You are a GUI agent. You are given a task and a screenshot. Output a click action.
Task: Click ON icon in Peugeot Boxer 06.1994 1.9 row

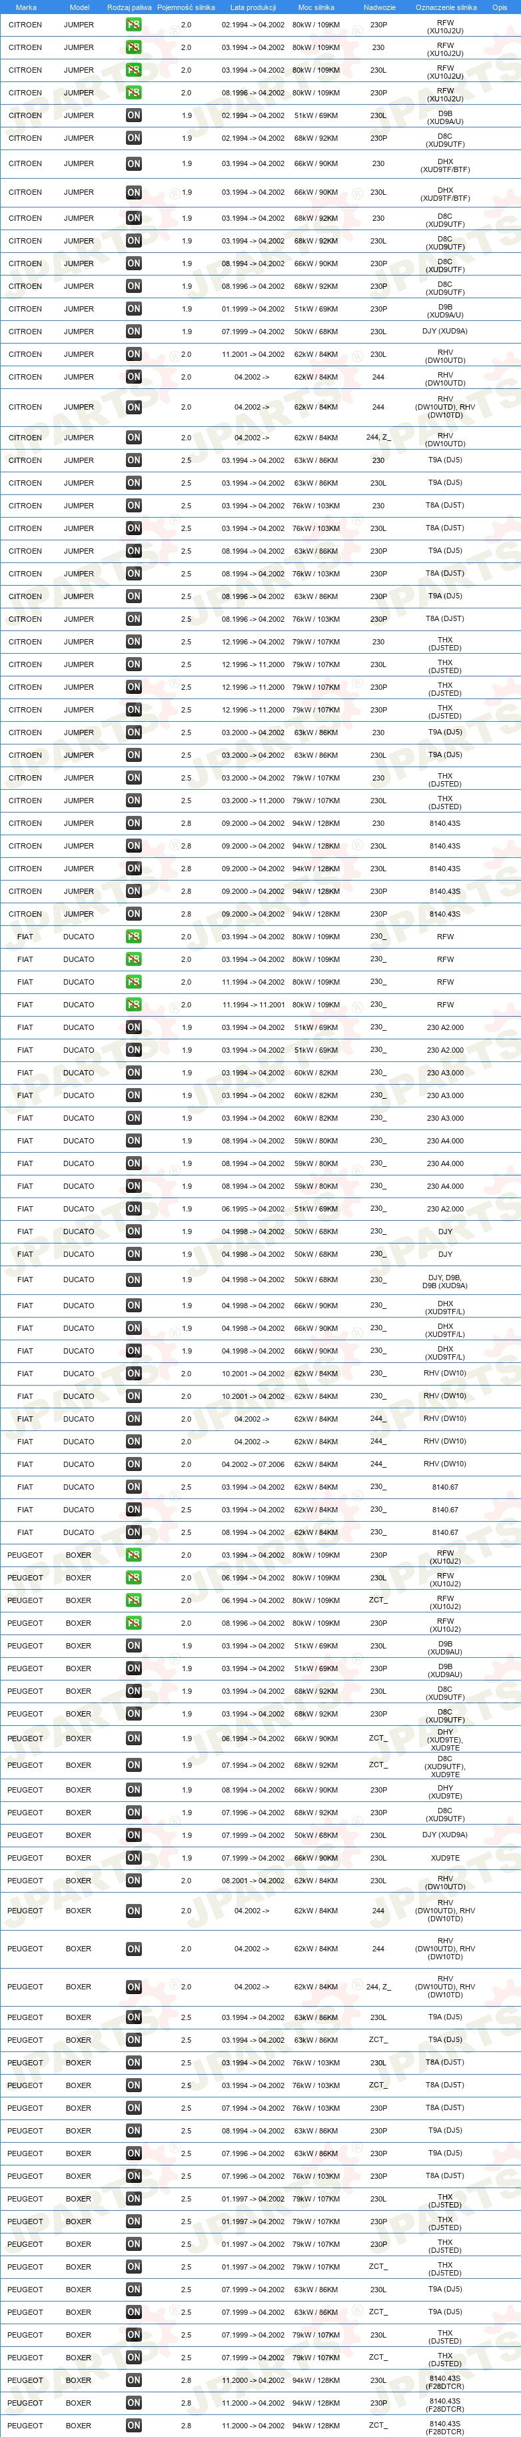133,1739
